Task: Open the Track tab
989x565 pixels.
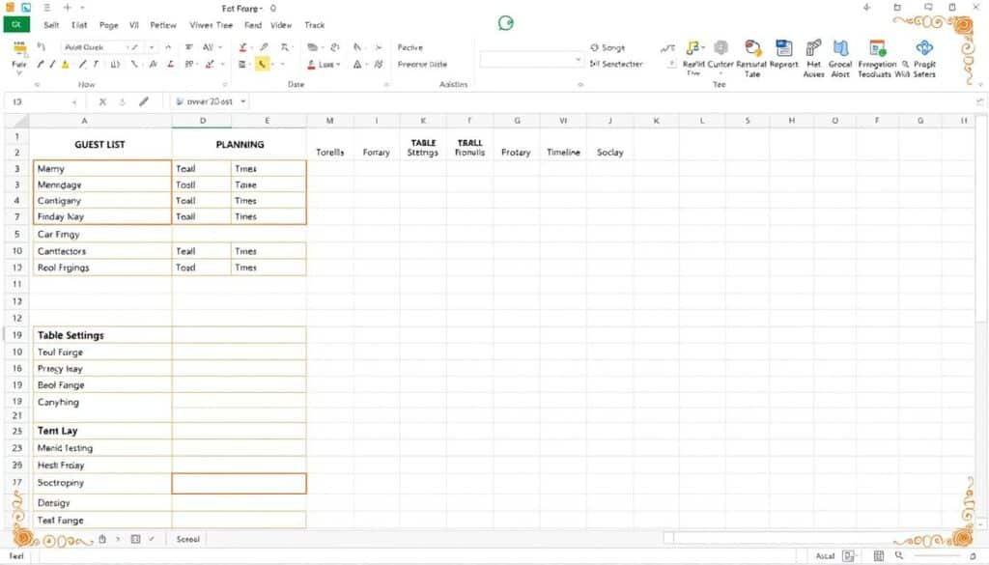Action: coord(314,25)
